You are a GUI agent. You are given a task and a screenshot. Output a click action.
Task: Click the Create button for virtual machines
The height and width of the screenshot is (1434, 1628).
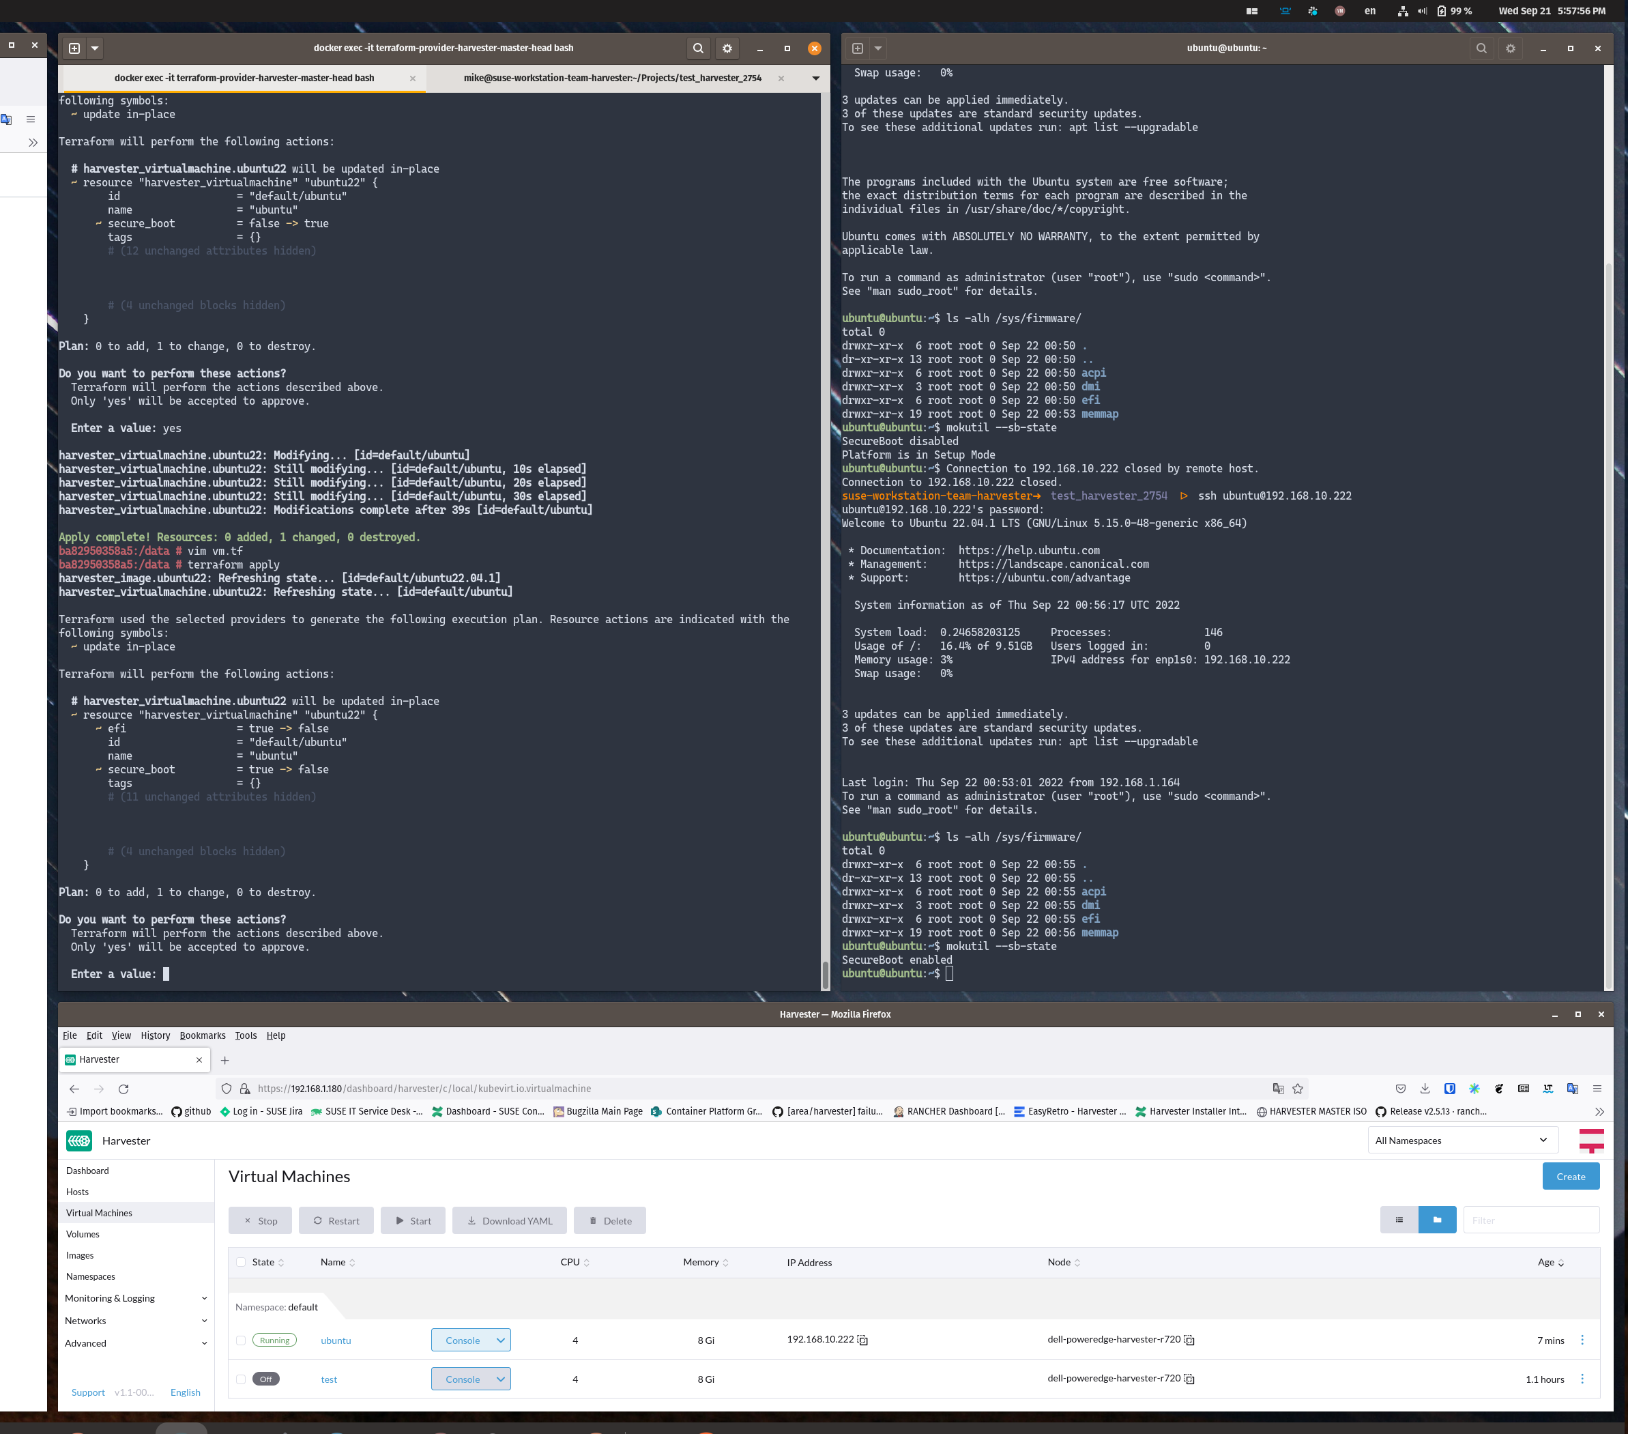(x=1570, y=1176)
